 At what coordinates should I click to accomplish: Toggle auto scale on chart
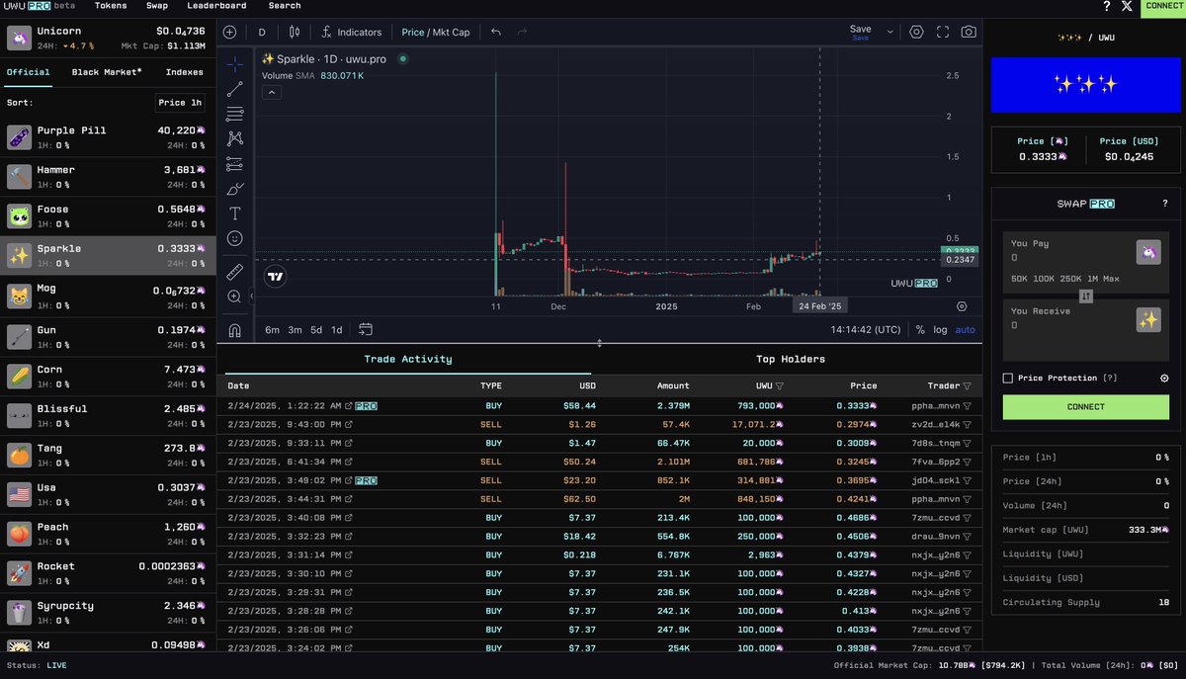tap(965, 330)
